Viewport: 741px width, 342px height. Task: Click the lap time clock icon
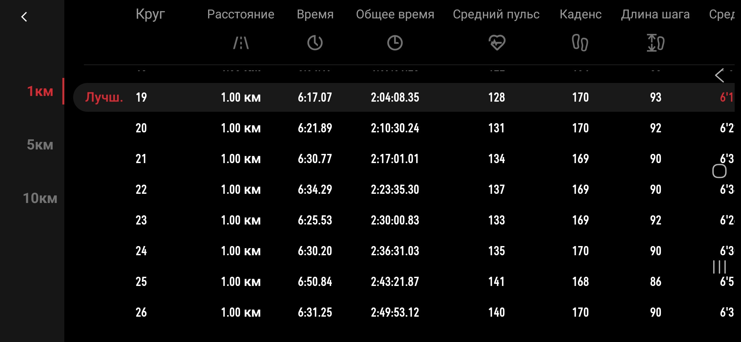[x=315, y=43]
